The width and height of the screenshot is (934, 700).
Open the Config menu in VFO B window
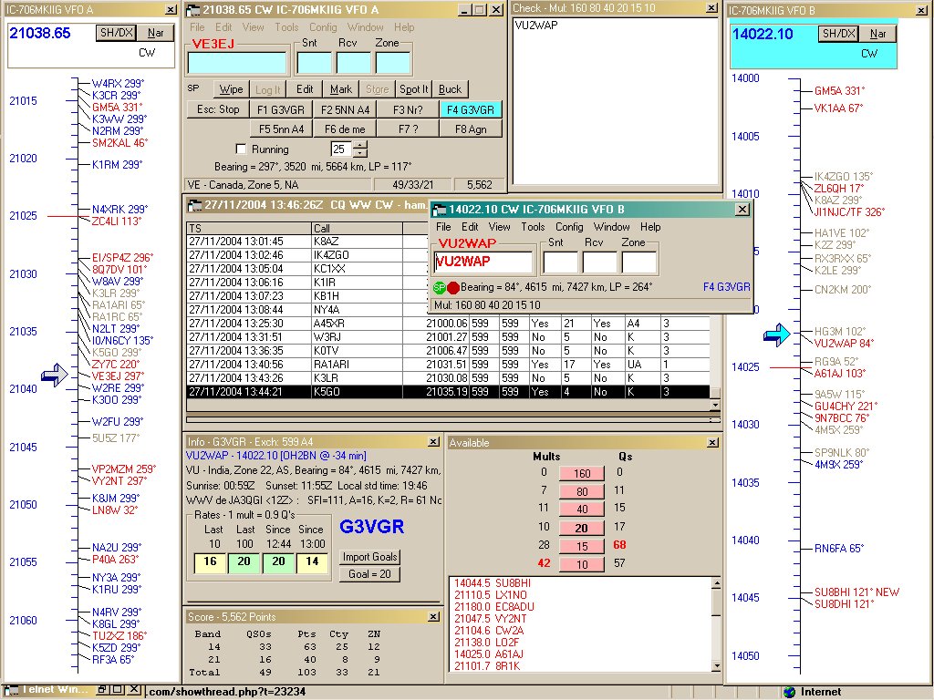coord(569,227)
